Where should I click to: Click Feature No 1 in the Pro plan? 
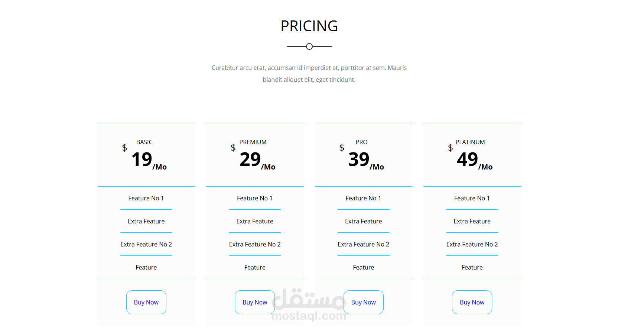(363, 198)
